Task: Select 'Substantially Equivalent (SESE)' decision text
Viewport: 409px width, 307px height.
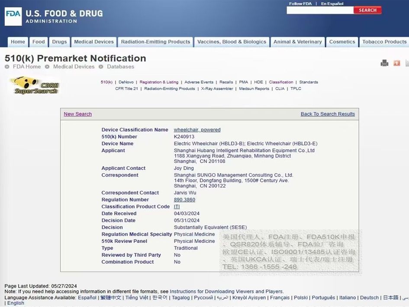Action: tap(210, 227)
